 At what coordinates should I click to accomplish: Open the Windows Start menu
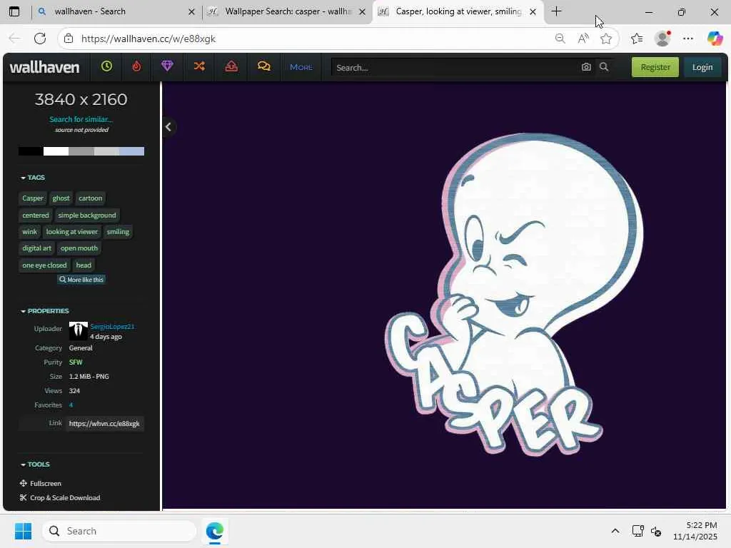[x=23, y=531]
